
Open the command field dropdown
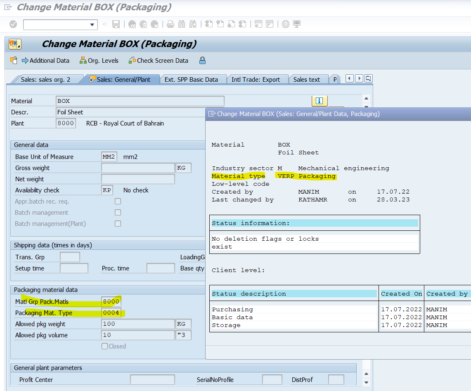coord(92,24)
